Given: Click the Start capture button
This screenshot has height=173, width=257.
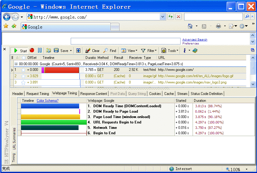Looking at the screenshot, I should tap(20, 51).
